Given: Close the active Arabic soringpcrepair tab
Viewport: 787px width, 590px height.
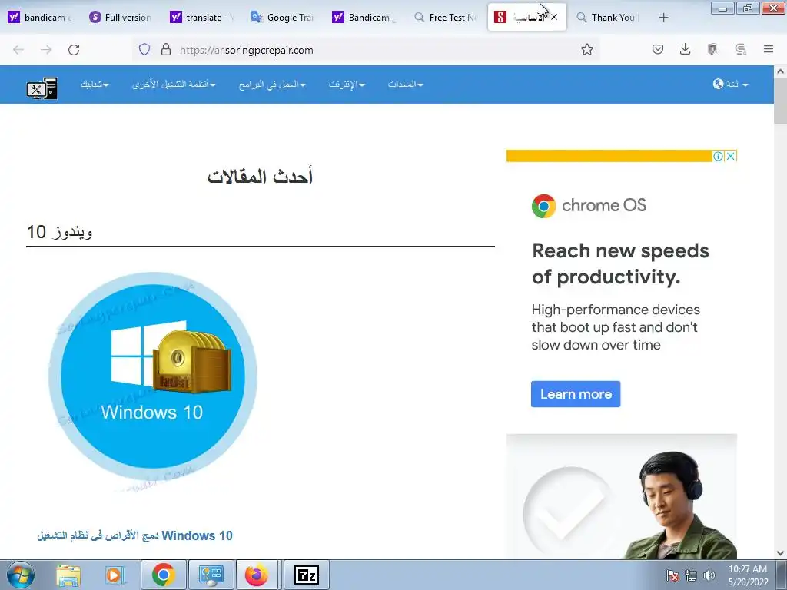Looking at the screenshot, I should (554, 17).
